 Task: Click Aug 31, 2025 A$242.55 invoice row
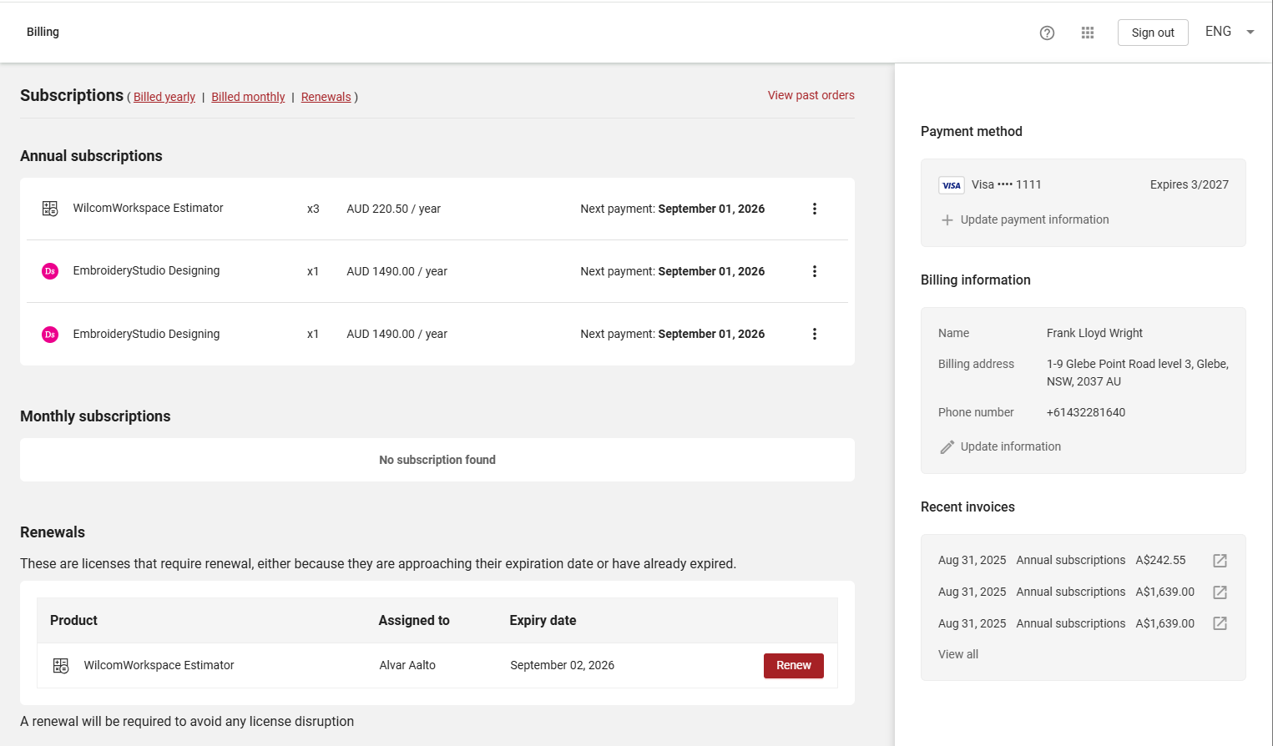(x=1083, y=560)
